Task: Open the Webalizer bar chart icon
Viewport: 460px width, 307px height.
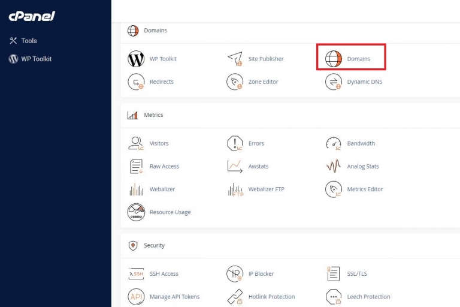Action: (137, 189)
